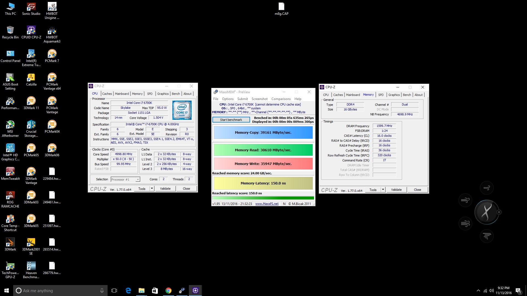Screen dimensions: 527x296
Task: Open the www.MaxxPI.net link
Action: 267,204
